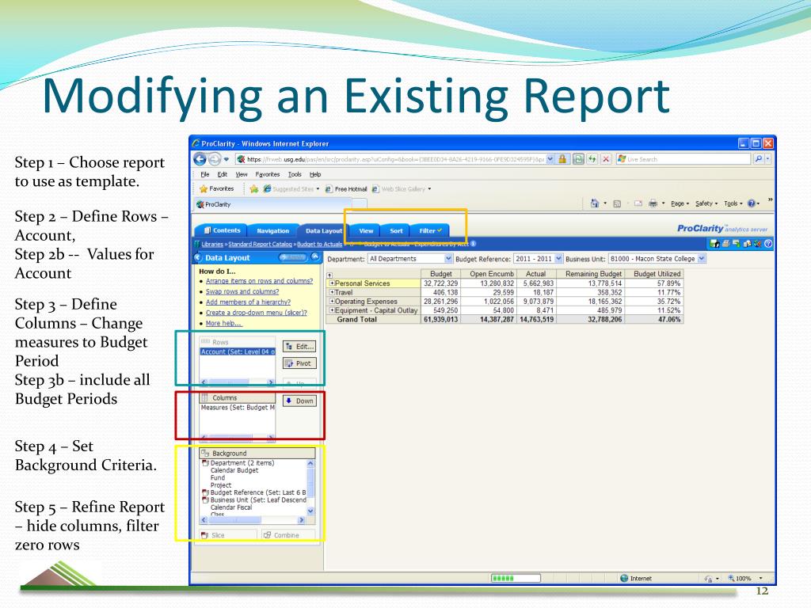Expand the Equipment - Capital Outlay row
Viewport: 811px width, 608px height.
coord(332,310)
